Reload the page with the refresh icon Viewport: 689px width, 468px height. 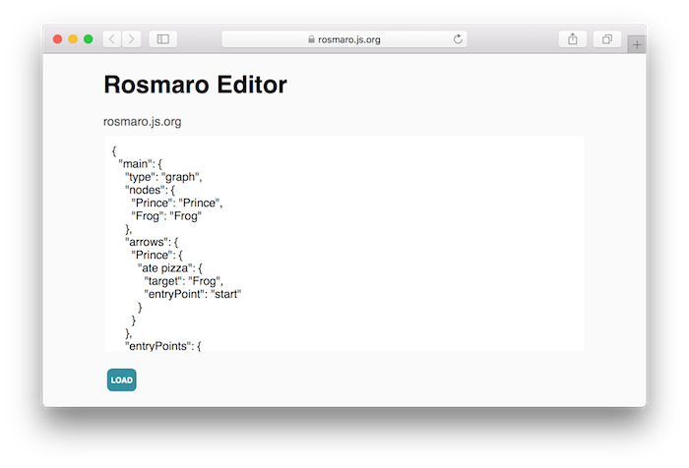(458, 39)
